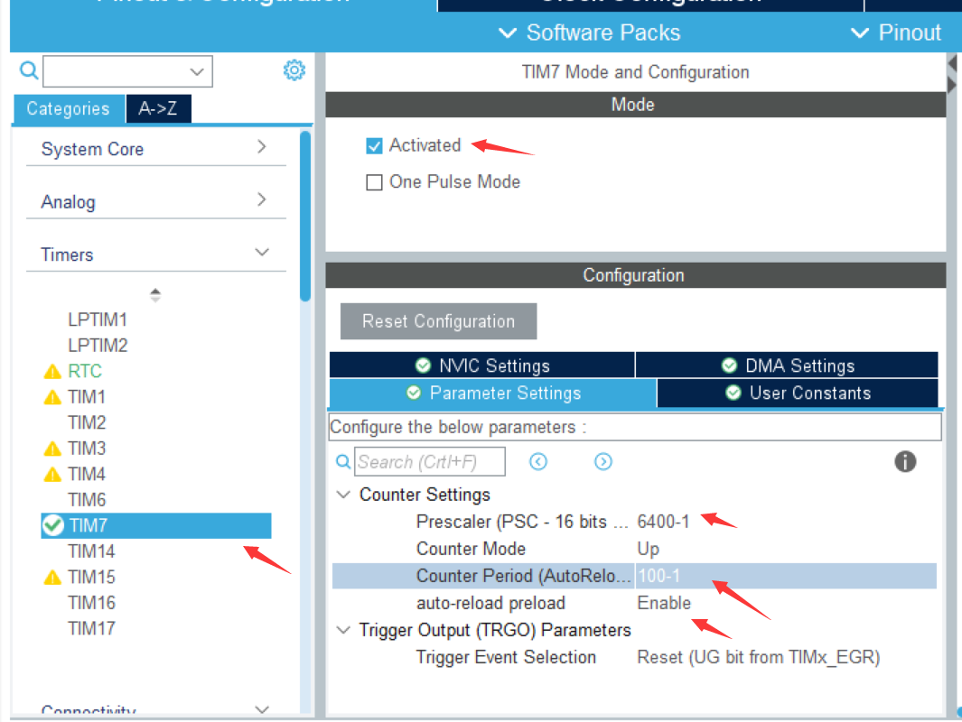Image resolution: width=962 pixels, height=722 pixels.
Task: Select TIM17 in the timers list
Action: click(x=91, y=629)
